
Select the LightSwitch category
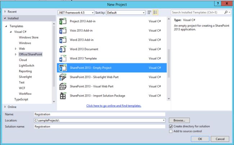pos(26,65)
